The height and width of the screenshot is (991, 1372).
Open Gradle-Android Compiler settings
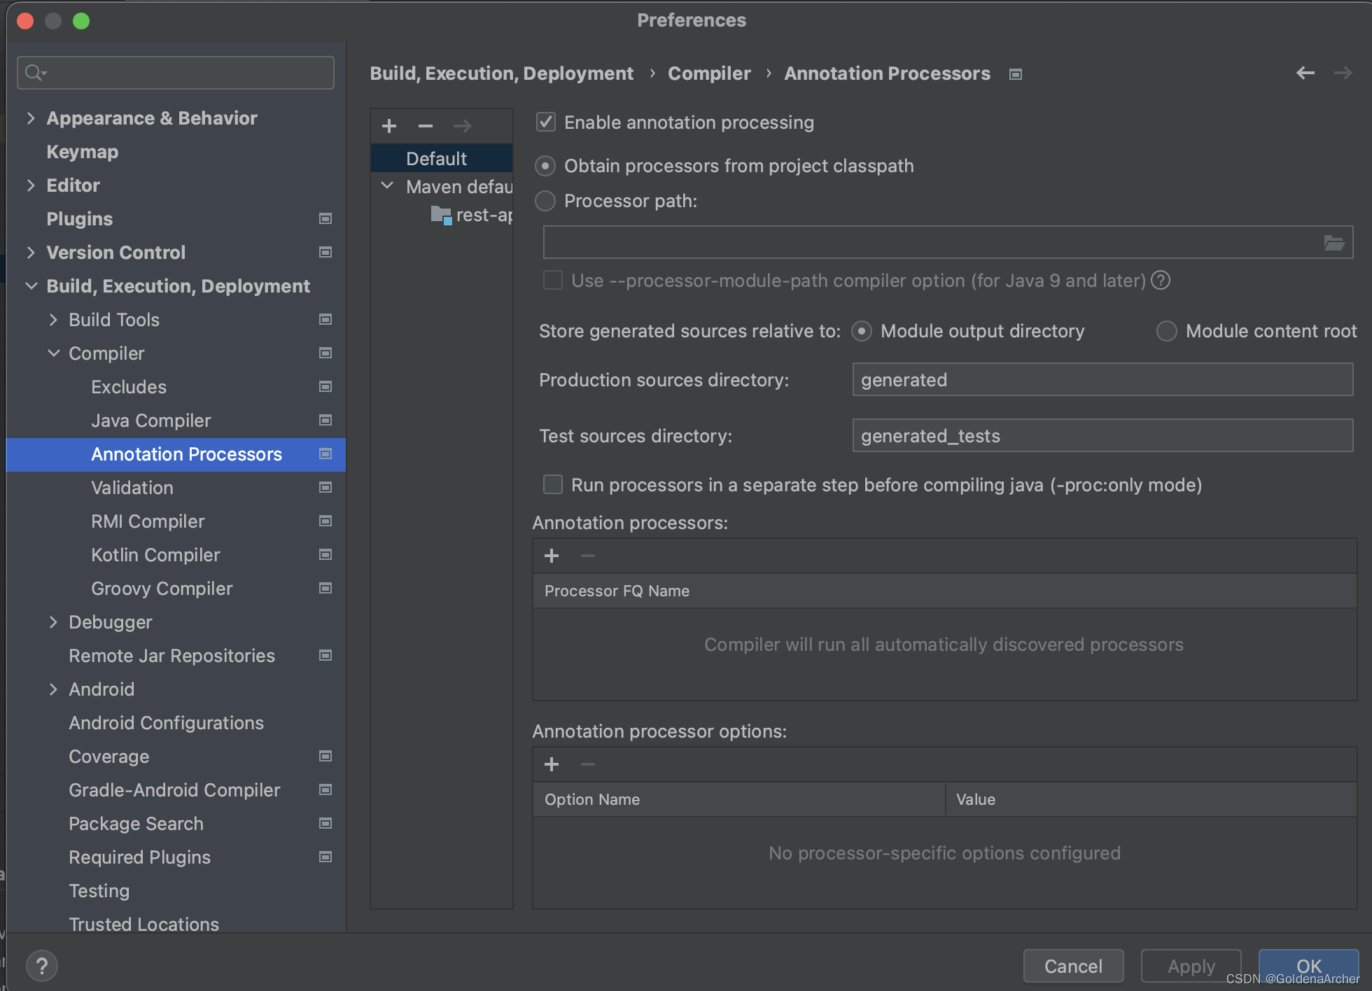176,790
